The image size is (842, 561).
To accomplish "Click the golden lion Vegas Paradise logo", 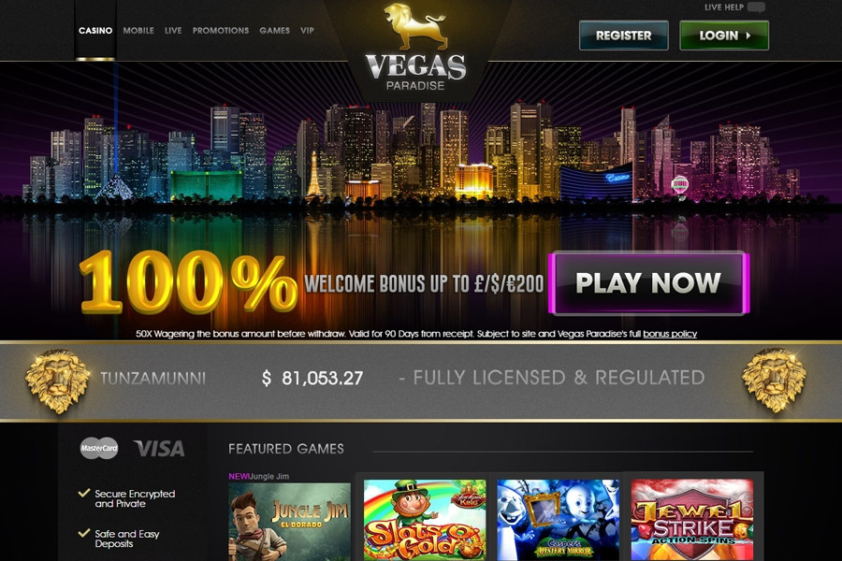I will (415, 48).
